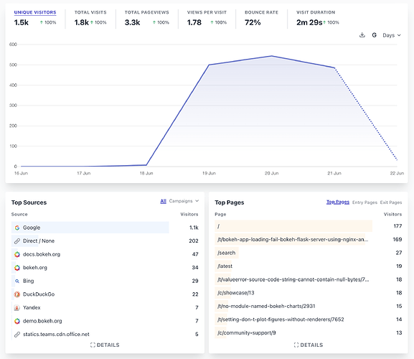Filter by demo.bokeh.org source

105,321
